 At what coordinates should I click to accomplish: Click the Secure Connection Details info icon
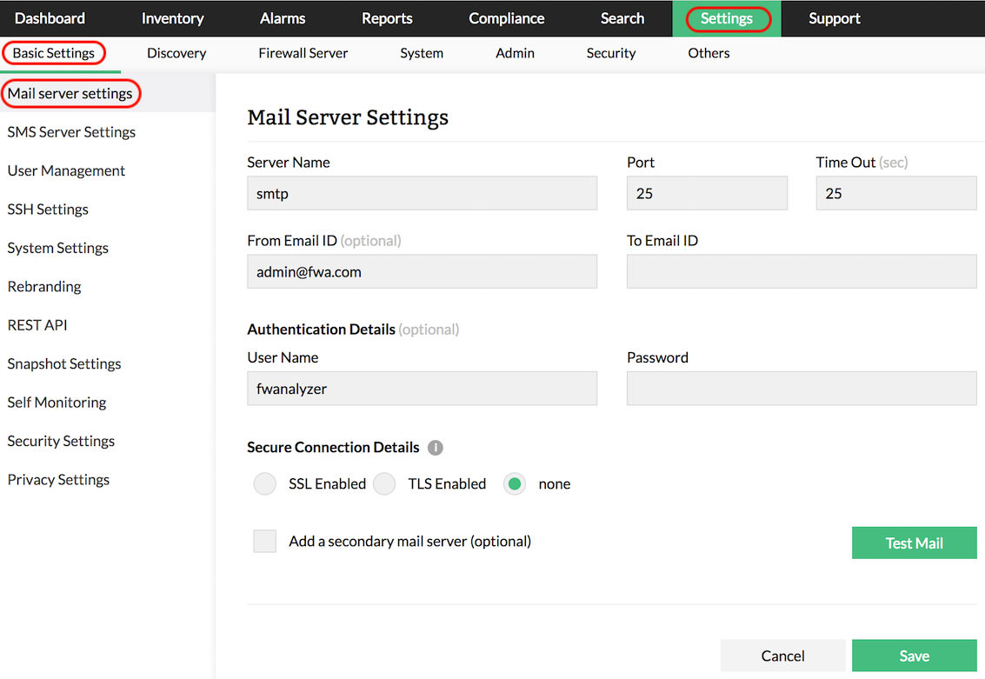(436, 448)
